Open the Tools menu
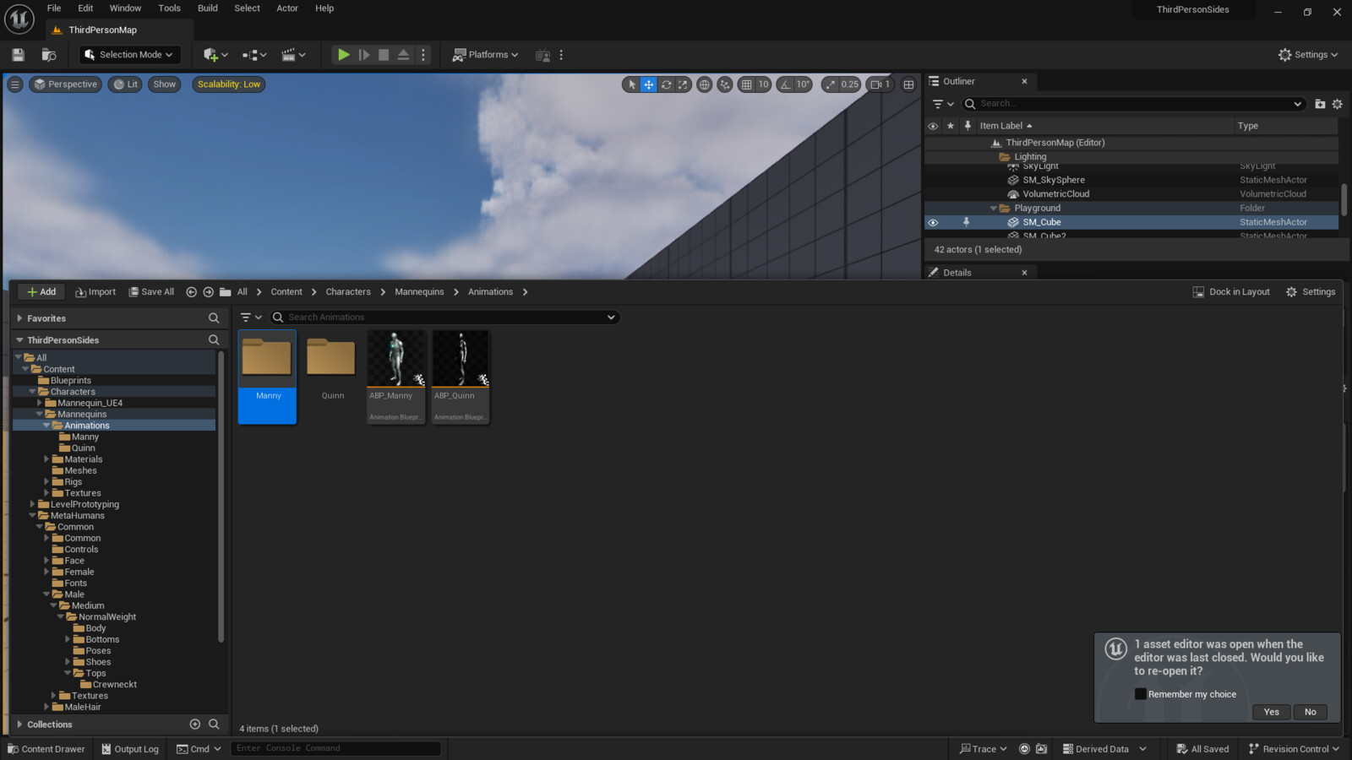This screenshot has height=760, width=1352. [x=169, y=8]
